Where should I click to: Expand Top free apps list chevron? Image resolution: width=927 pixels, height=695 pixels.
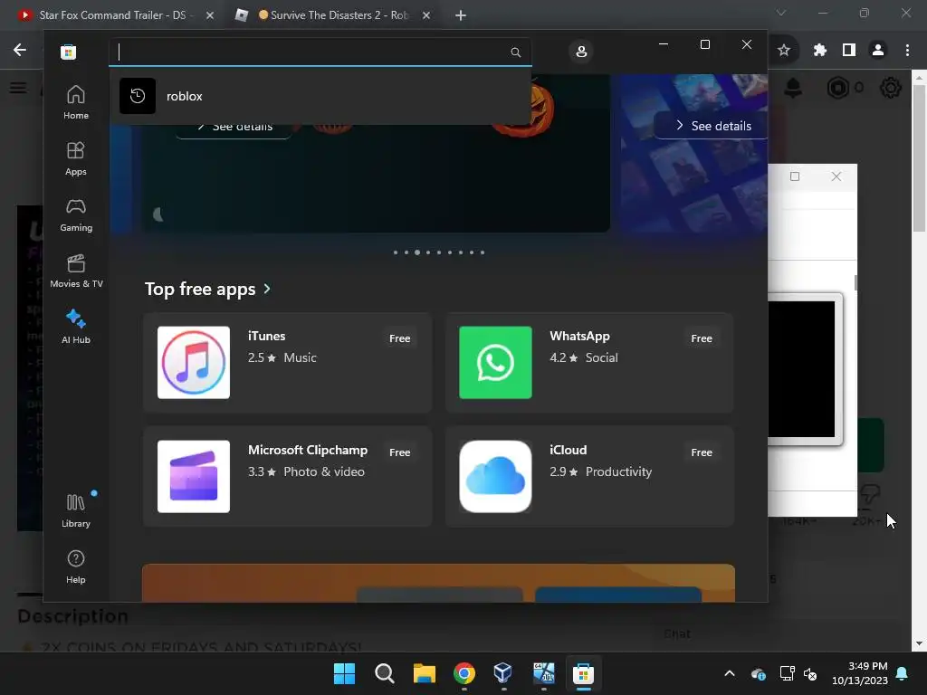[267, 289]
